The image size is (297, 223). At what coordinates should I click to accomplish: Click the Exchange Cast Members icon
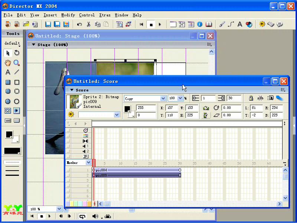128,24
